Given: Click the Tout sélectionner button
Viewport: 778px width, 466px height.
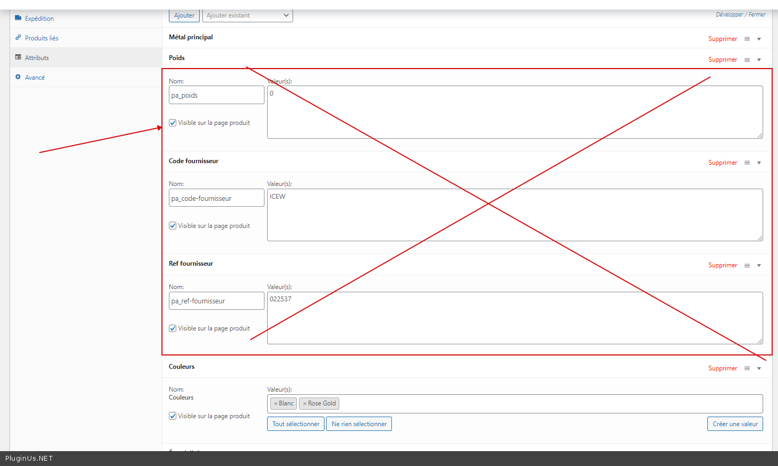Looking at the screenshot, I should tap(296, 424).
